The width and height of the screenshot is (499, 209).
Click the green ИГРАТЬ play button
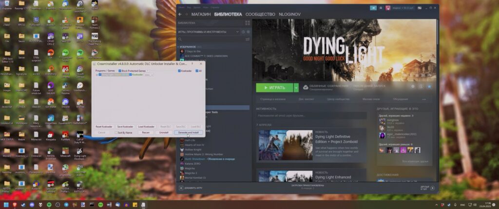(x=275, y=88)
